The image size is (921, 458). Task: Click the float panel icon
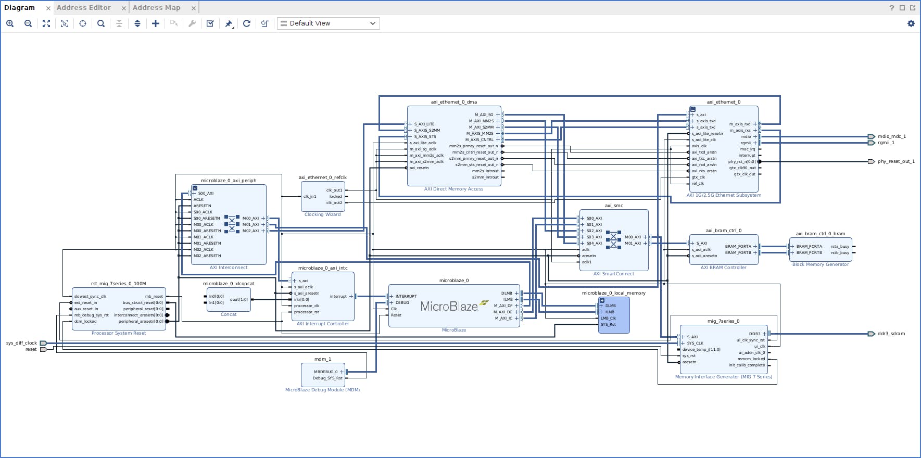(x=913, y=8)
